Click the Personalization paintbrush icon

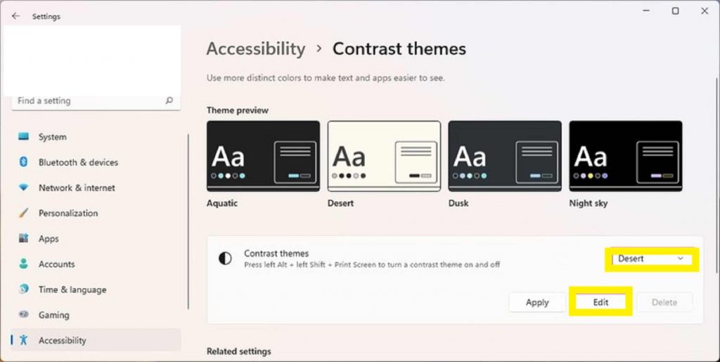[x=24, y=213]
